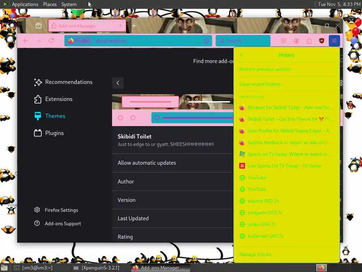The image size is (362, 272).
Task: Open Live Sports On TV Today entry
Action: click(x=286, y=166)
